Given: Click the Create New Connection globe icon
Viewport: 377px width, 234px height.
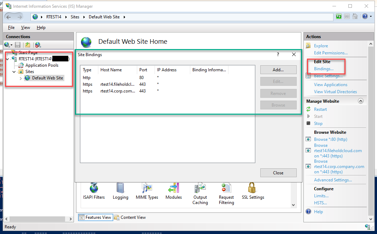Looking at the screenshot, I should point(6,44).
